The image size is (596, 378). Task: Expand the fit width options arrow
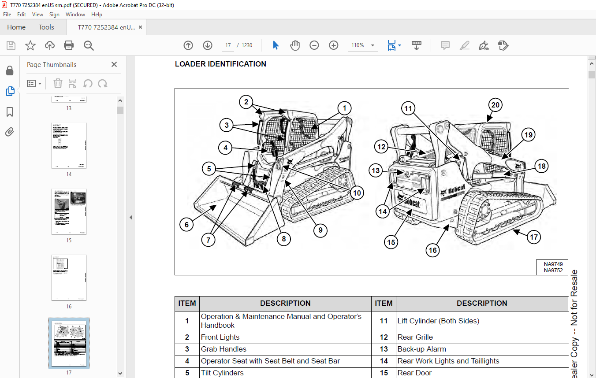(x=400, y=45)
